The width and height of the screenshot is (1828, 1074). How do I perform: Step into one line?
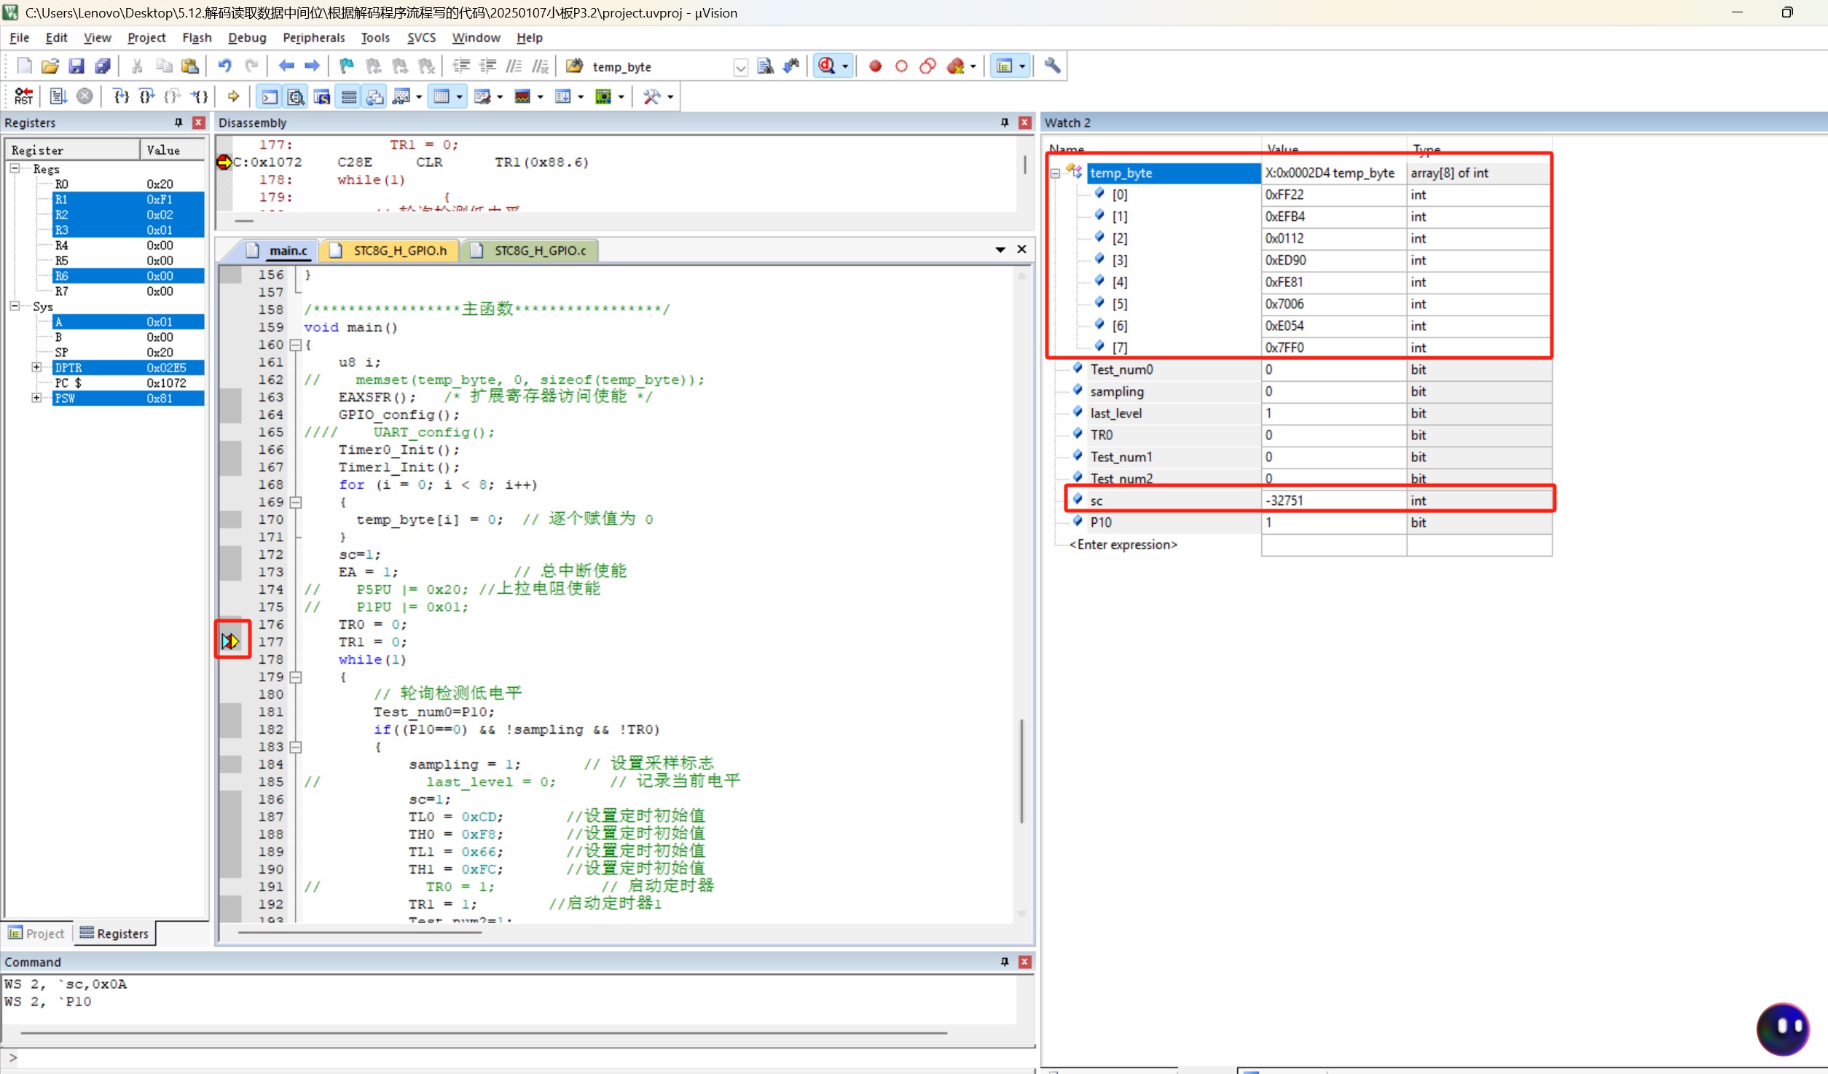[x=121, y=96]
